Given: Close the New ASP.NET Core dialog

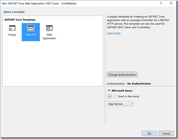Looking at the screenshot, I should click(171, 3).
